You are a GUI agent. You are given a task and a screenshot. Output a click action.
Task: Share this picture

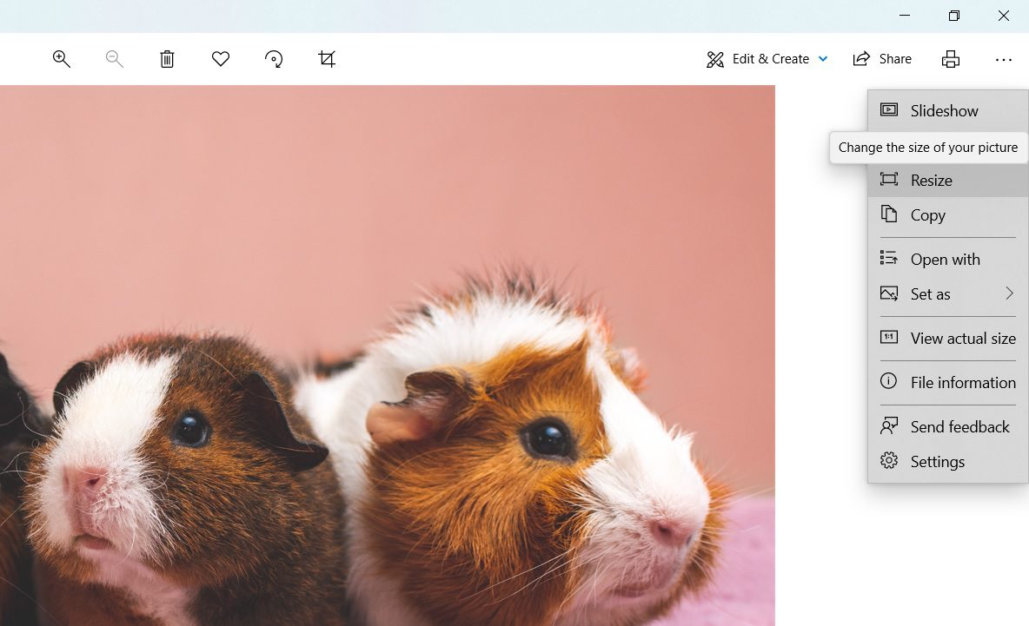pyautogui.click(x=882, y=58)
